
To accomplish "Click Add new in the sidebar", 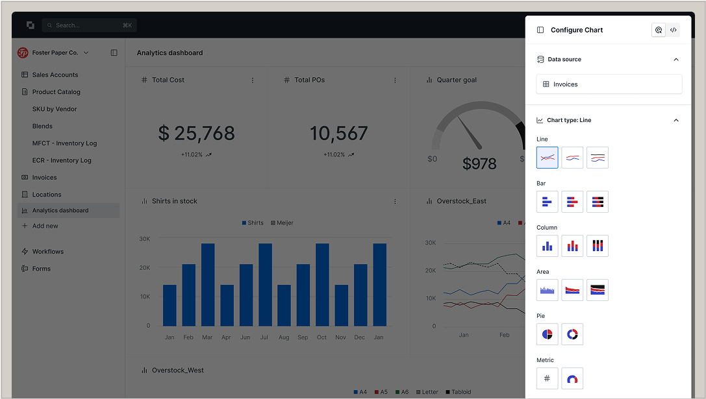I will pyautogui.click(x=45, y=226).
